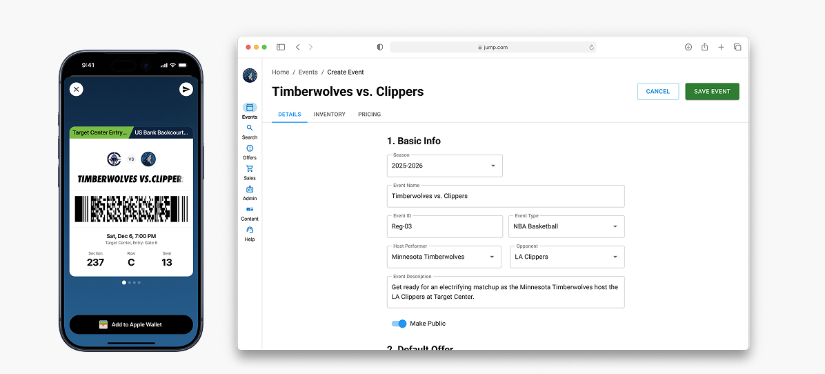The image size is (825, 374).
Task: Toggle the Make Public switch
Action: point(399,324)
